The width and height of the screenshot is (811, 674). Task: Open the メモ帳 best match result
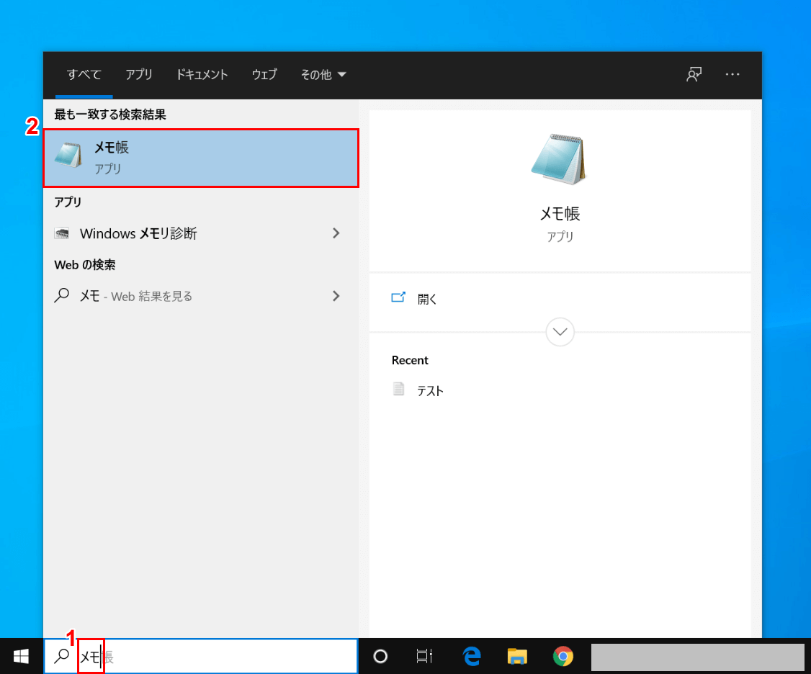[201, 158]
